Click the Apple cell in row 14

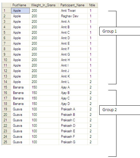tap(20, 82)
